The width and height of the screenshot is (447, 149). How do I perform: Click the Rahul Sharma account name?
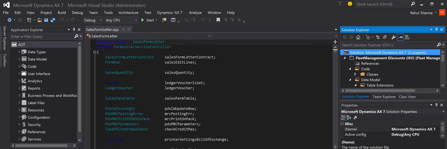tap(421, 13)
